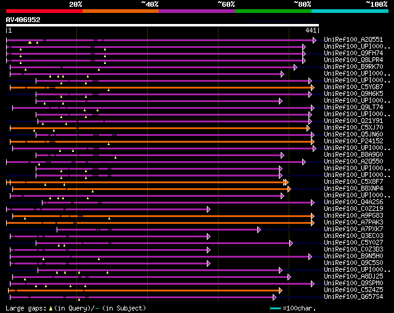Select the UniRef100_Q657S4 label
The width and height of the screenshot is (394, 313).
tap(353, 297)
